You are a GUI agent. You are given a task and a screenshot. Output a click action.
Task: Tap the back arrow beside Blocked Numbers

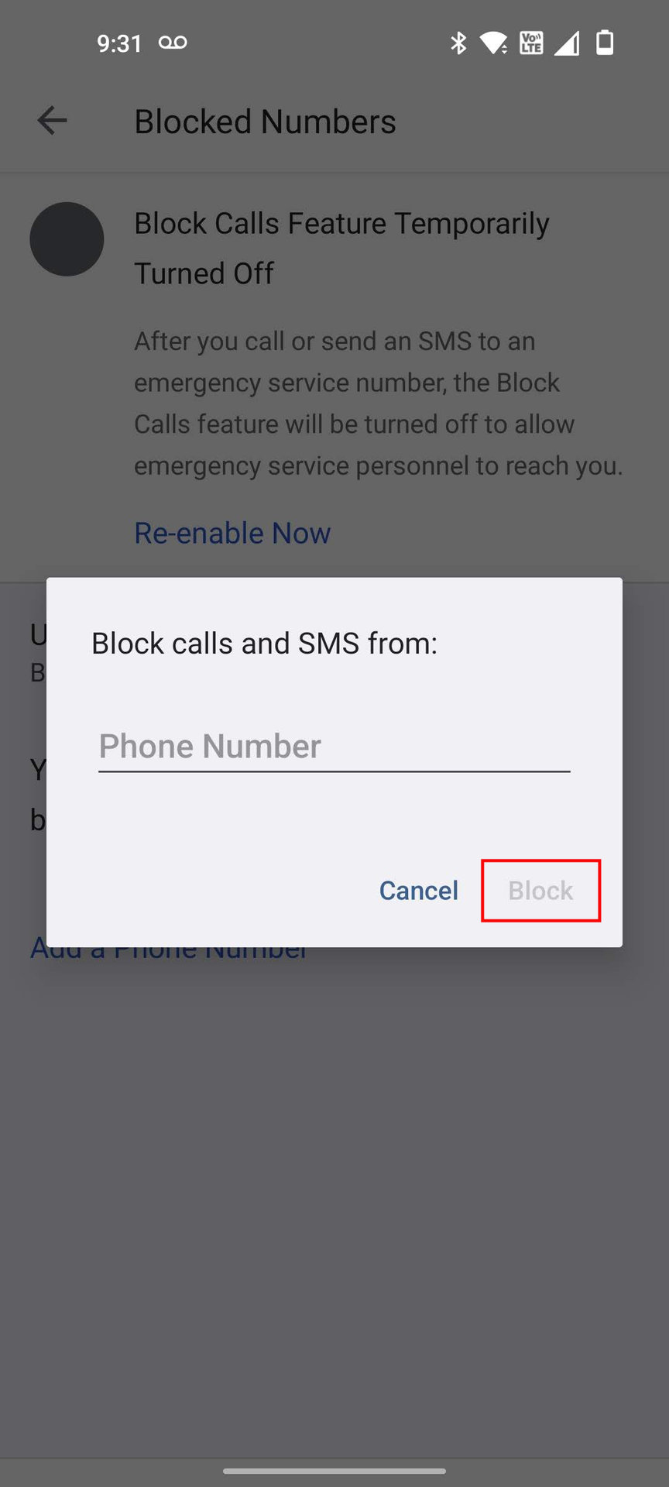pos(52,121)
